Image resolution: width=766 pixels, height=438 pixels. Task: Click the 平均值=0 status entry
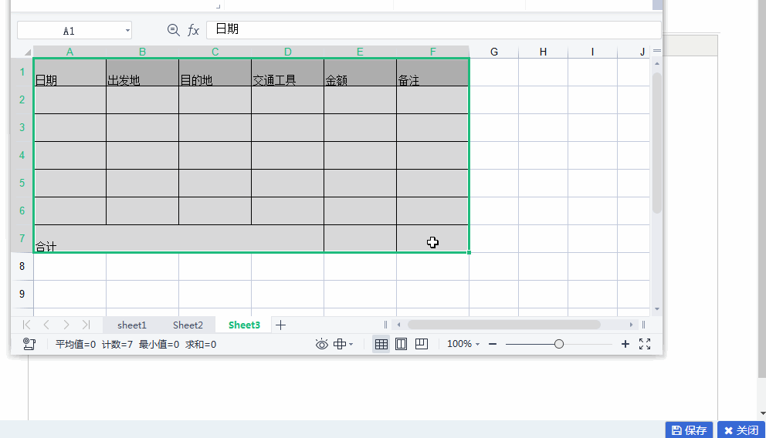(x=76, y=345)
